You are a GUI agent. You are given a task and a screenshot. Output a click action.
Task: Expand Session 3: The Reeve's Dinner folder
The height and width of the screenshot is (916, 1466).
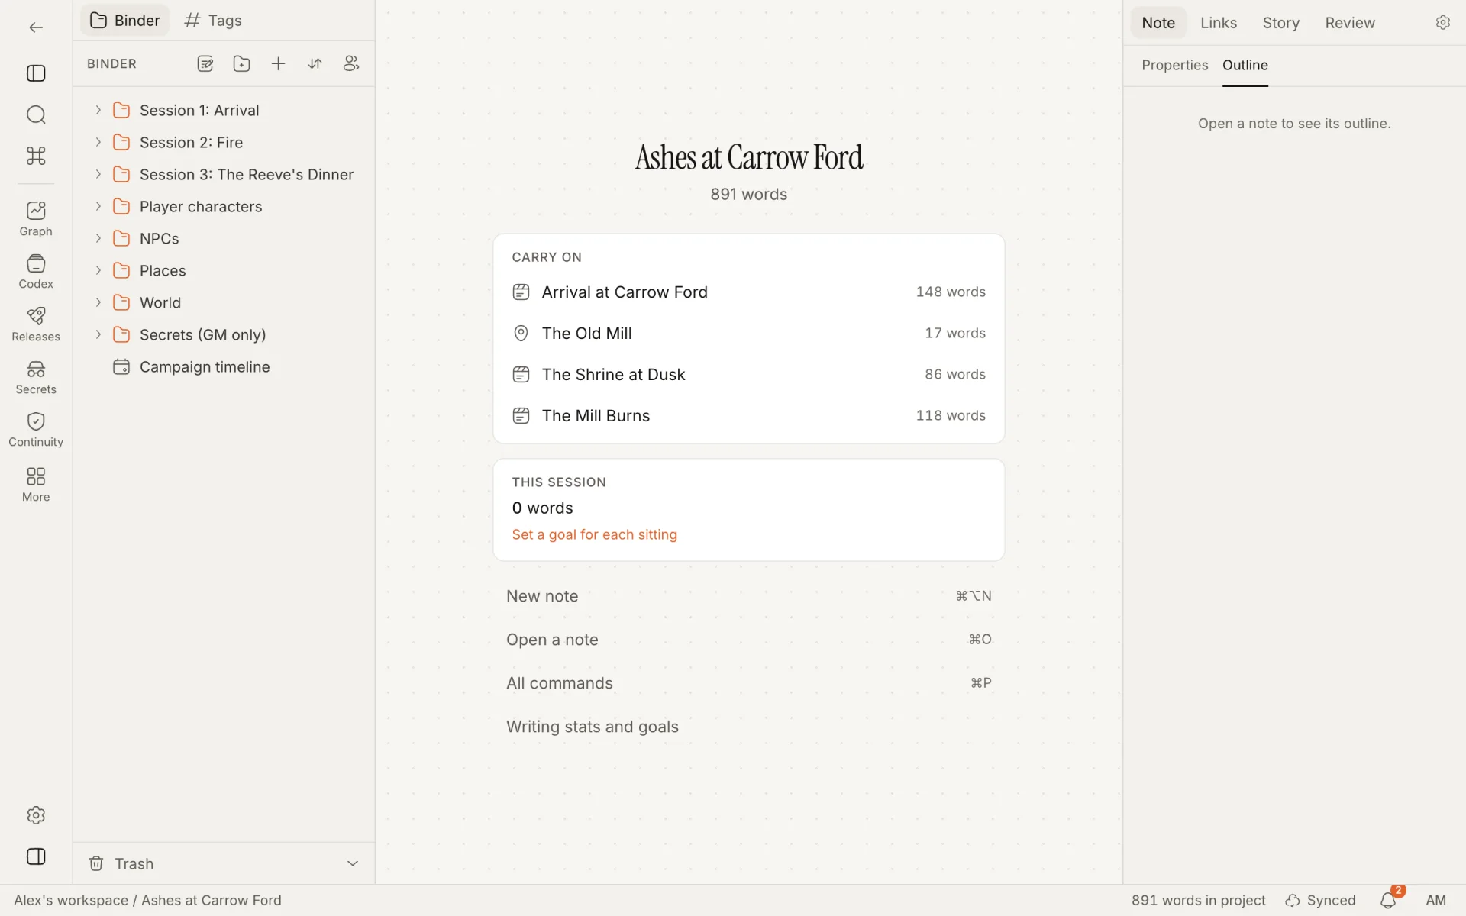(98, 174)
